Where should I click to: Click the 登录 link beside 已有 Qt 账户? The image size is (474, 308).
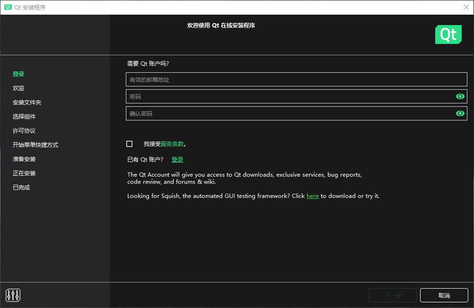(177, 160)
